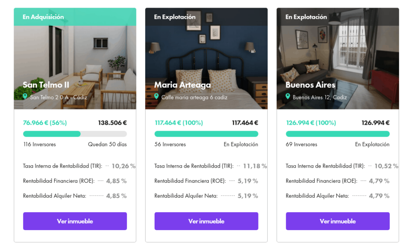Click the Quedan 50 días text
The height and width of the screenshot is (251, 411).
(x=107, y=144)
